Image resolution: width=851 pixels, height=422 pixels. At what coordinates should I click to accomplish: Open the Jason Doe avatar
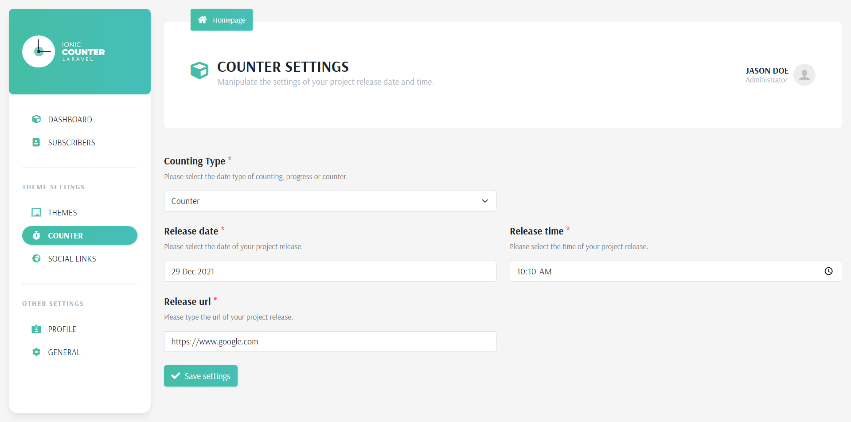tap(804, 75)
